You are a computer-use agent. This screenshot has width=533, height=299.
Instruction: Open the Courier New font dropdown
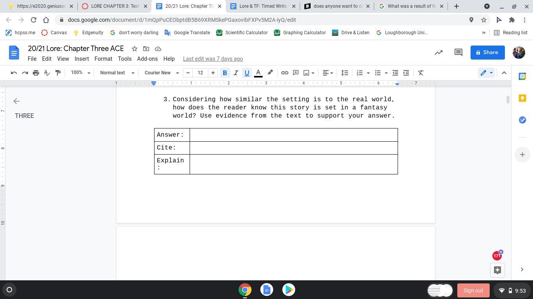coord(162,73)
